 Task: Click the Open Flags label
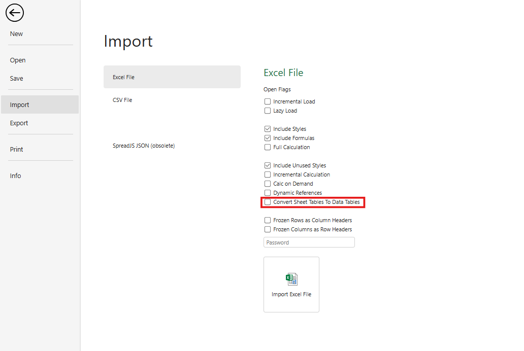tap(277, 89)
